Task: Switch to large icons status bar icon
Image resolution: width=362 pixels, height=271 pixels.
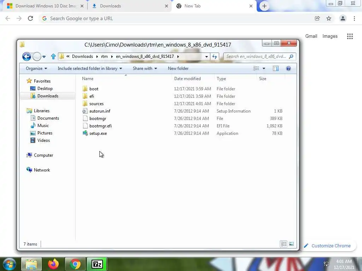Action: coord(291,244)
